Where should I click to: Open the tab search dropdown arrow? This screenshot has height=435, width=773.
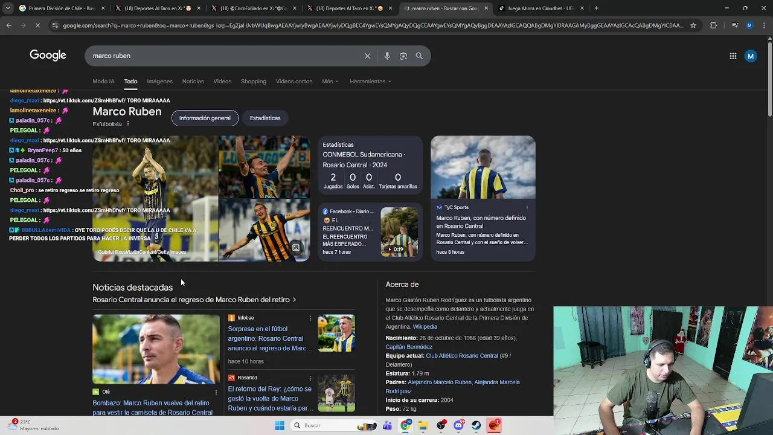point(7,8)
